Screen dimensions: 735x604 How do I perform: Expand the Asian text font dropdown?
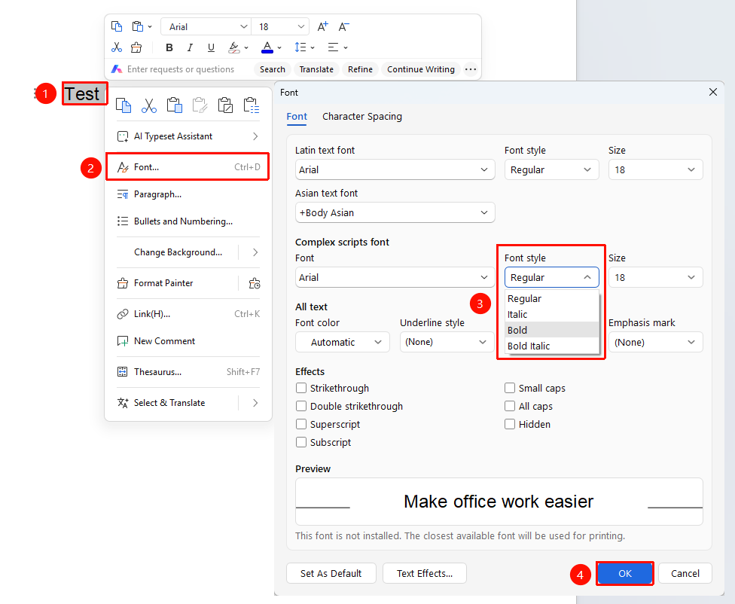(x=395, y=213)
